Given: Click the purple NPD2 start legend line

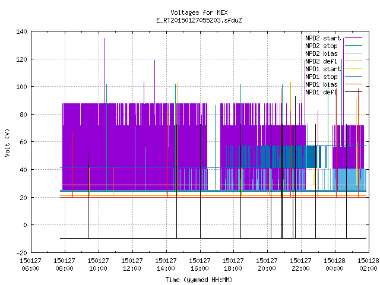Looking at the screenshot, I should [x=353, y=38].
